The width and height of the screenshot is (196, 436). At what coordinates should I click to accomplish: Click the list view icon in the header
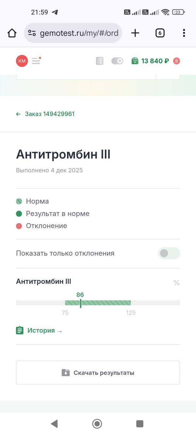coord(100,61)
